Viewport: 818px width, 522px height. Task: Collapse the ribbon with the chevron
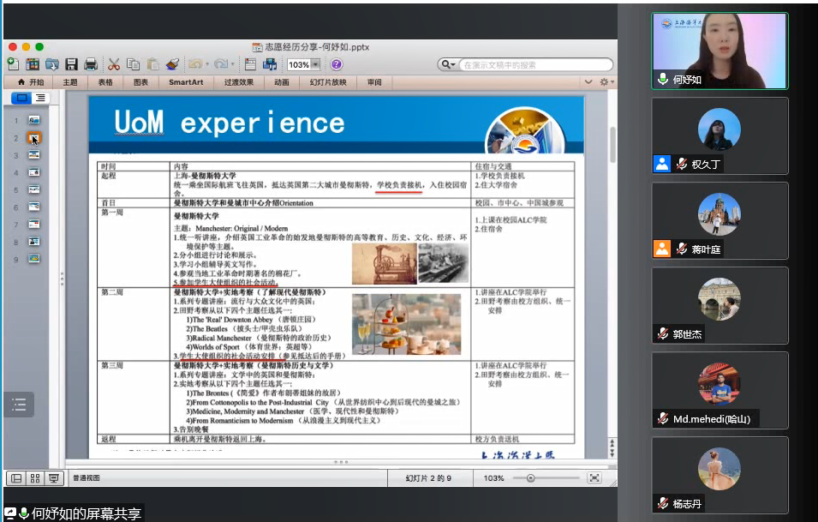588,82
